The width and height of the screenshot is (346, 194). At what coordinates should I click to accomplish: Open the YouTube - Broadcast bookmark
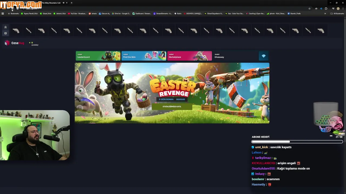tap(77, 13)
